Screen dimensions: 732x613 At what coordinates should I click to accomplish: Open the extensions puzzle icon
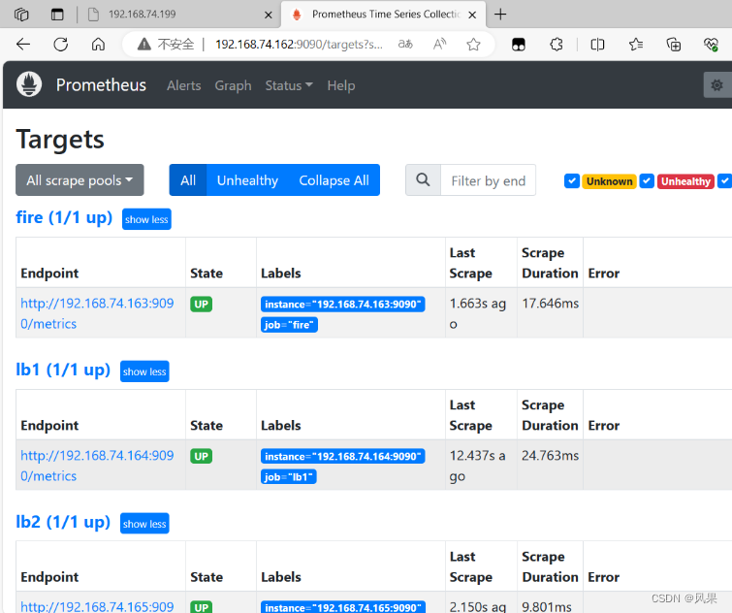[x=556, y=45]
